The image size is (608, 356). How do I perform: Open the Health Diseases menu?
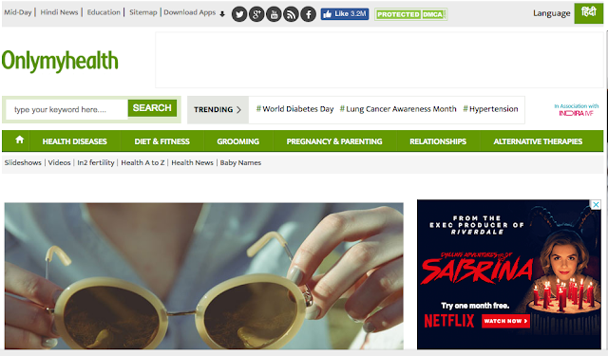[74, 141]
